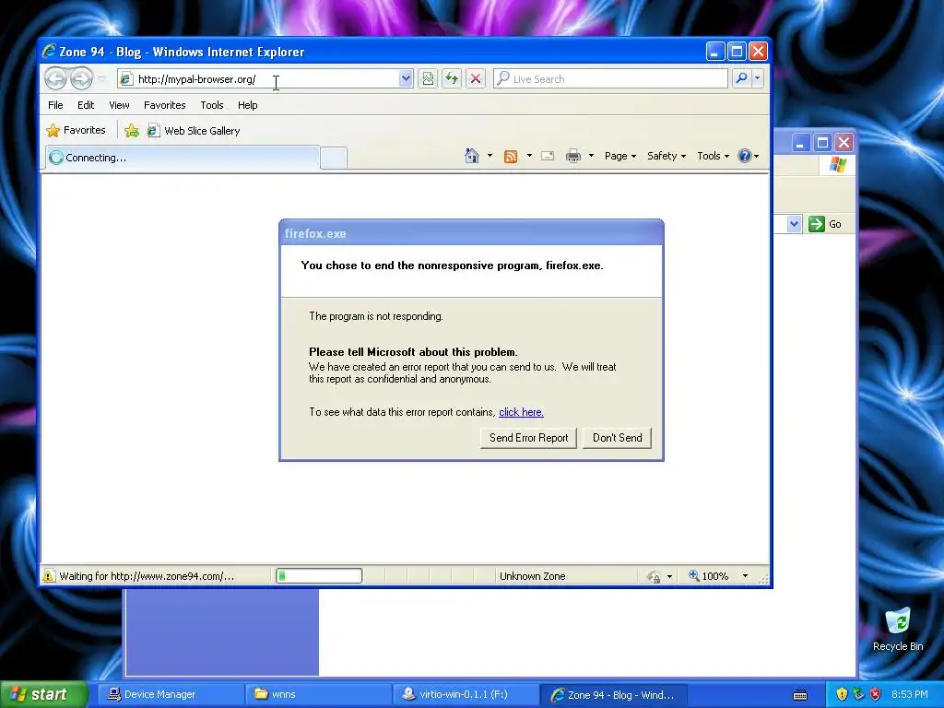The image size is (944, 708).
Task: Expand the feeds dropdown arrow
Action: click(x=529, y=156)
